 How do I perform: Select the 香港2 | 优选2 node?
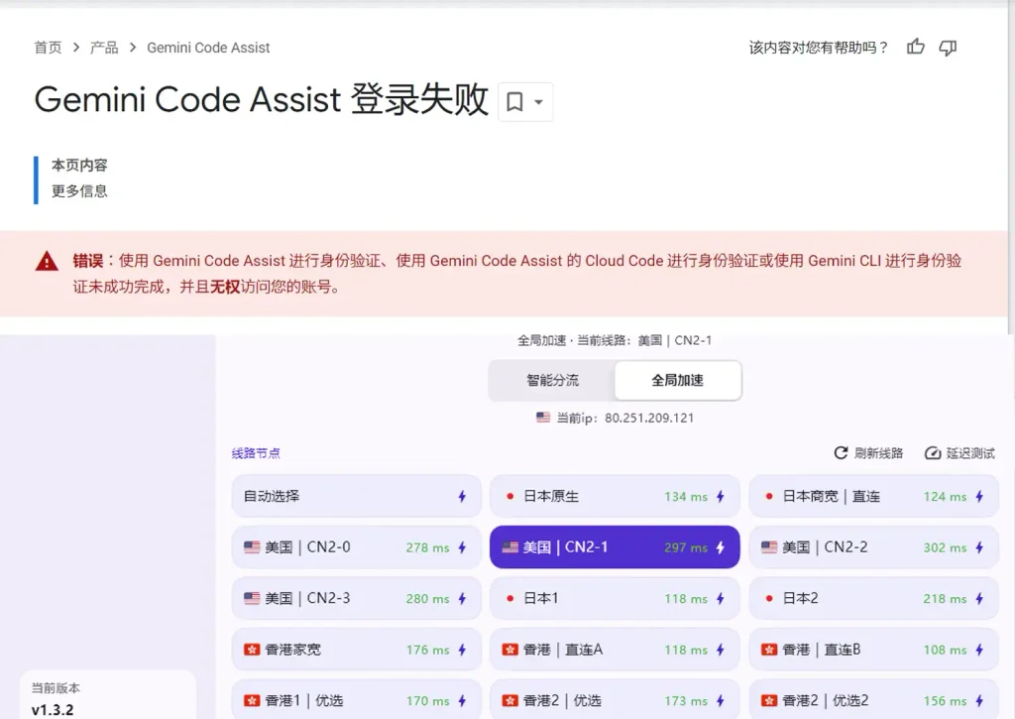click(873, 699)
